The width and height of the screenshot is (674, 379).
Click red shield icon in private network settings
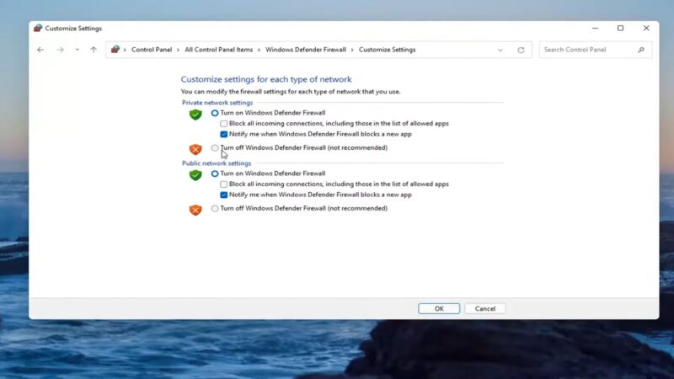point(195,149)
